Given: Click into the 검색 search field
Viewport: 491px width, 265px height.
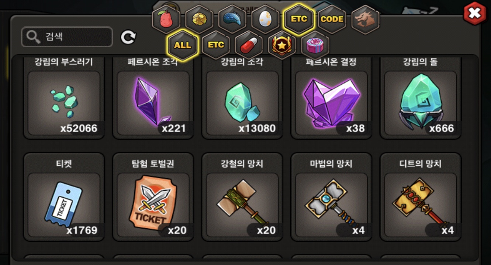Looking at the screenshot, I should [67, 37].
